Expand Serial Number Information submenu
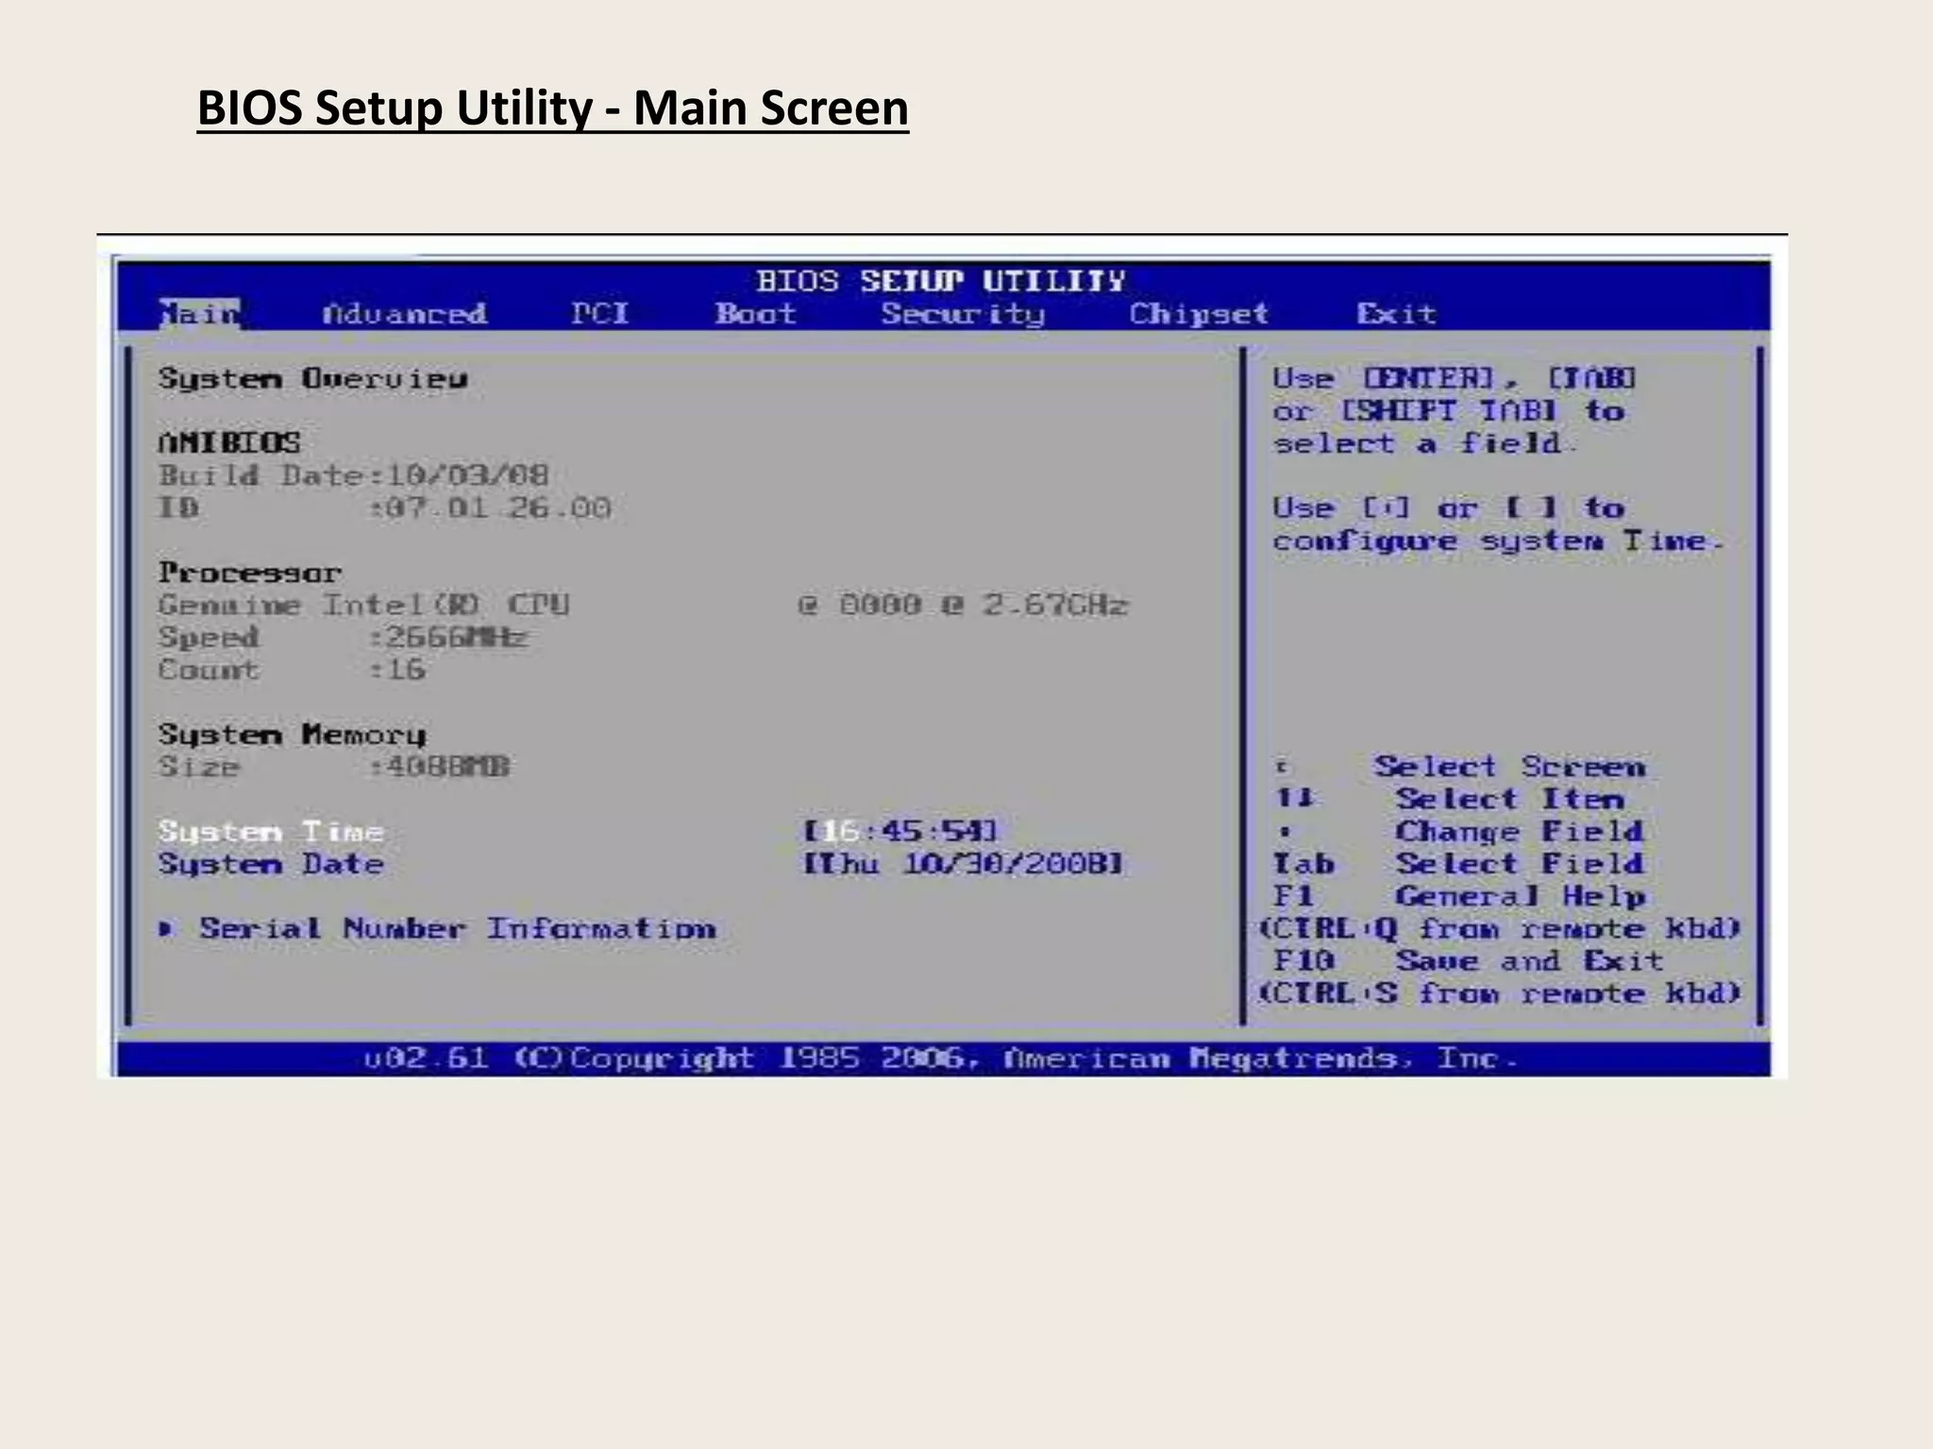The image size is (1933, 1449). tap(458, 928)
